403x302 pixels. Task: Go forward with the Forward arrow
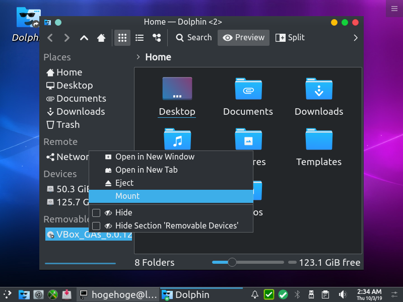(67, 38)
